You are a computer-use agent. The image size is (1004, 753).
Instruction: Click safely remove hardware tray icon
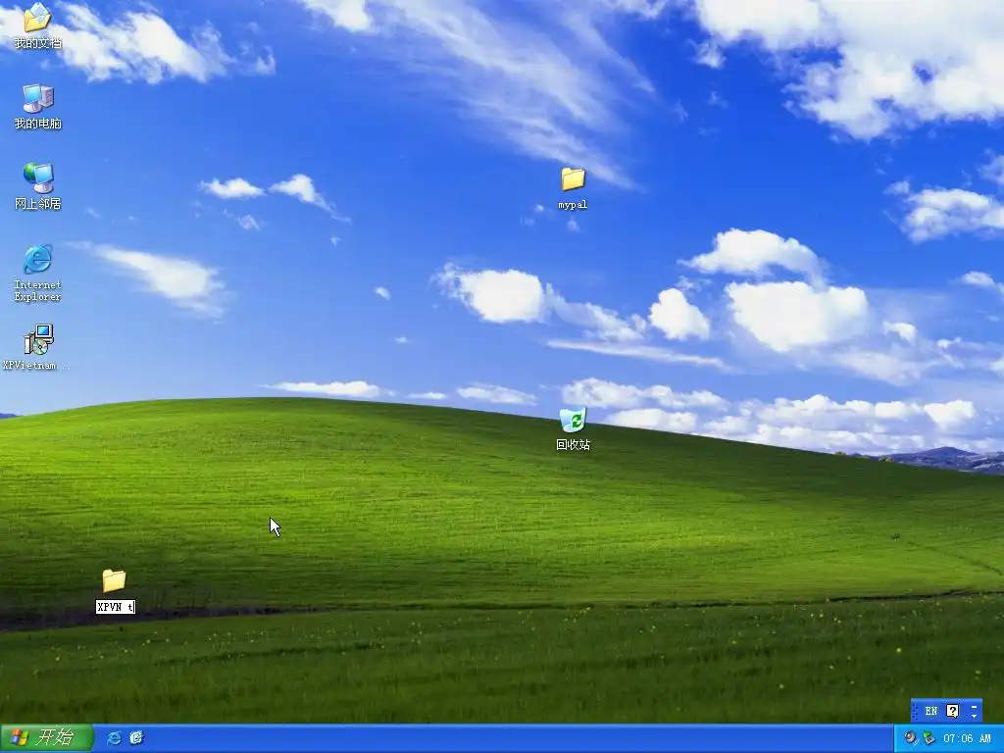pyautogui.click(x=928, y=738)
